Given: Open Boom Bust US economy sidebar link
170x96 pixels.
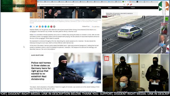Looking at the screenshot, I should click(x=119, y=14).
